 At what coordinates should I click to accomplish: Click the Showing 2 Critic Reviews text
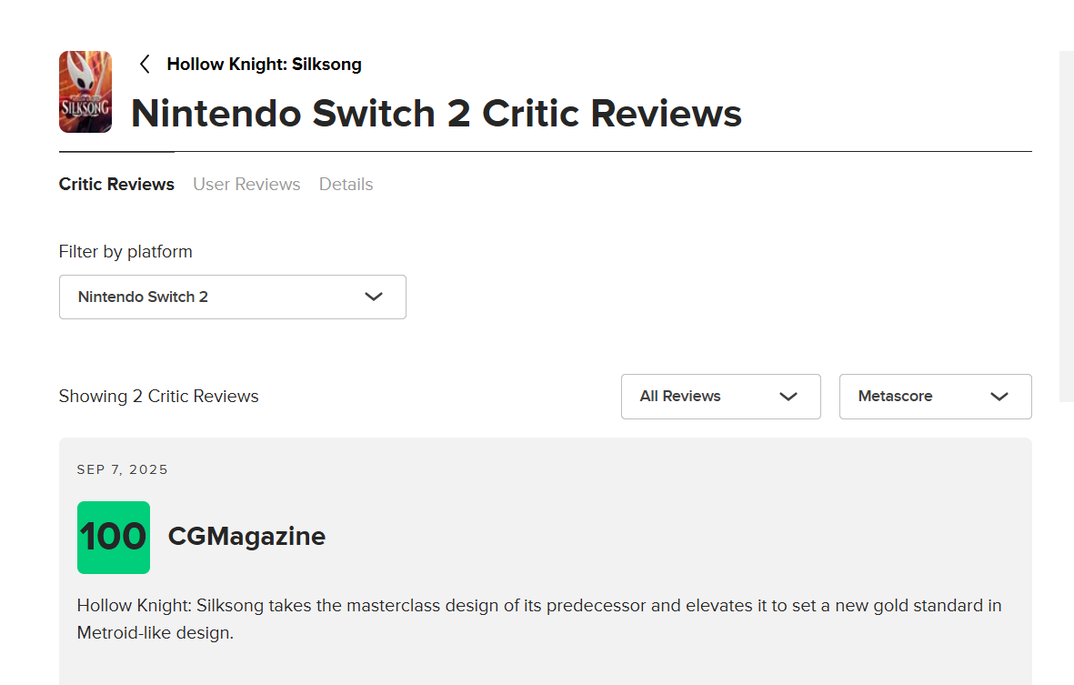click(158, 397)
